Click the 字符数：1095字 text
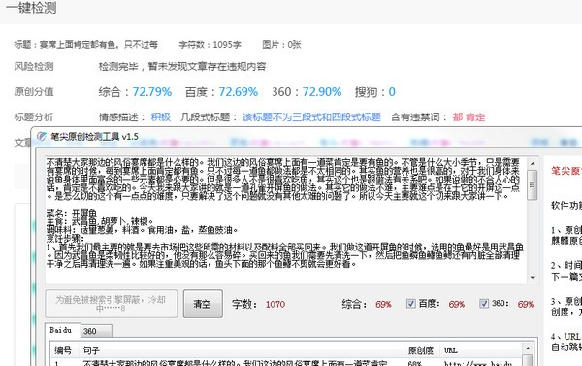582x366 pixels. pyautogui.click(x=210, y=45)
